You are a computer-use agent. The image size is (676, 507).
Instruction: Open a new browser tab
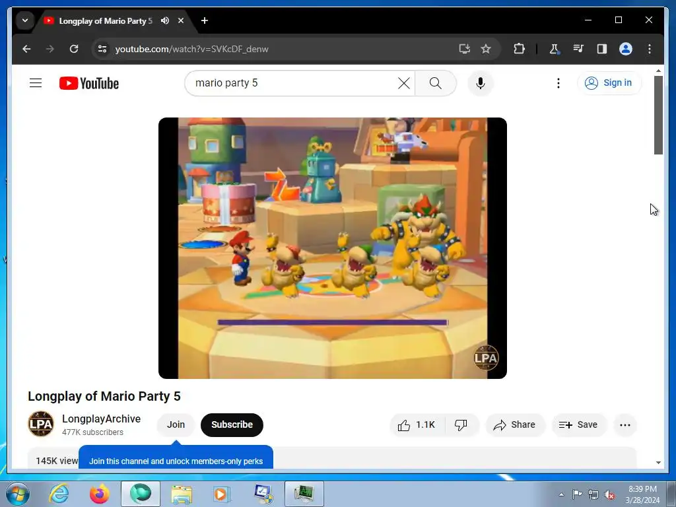pos(205,20)
